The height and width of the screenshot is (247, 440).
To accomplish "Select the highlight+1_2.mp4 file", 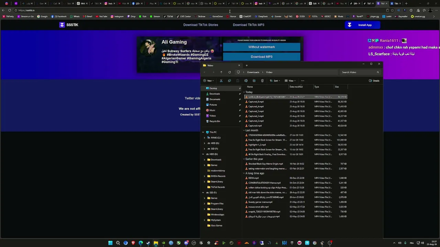I will click(x=296, y=145).
